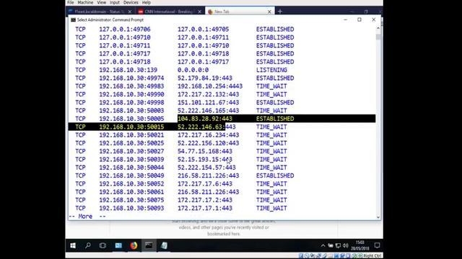Show hidden system tray icons chevron

pos(323,245)
